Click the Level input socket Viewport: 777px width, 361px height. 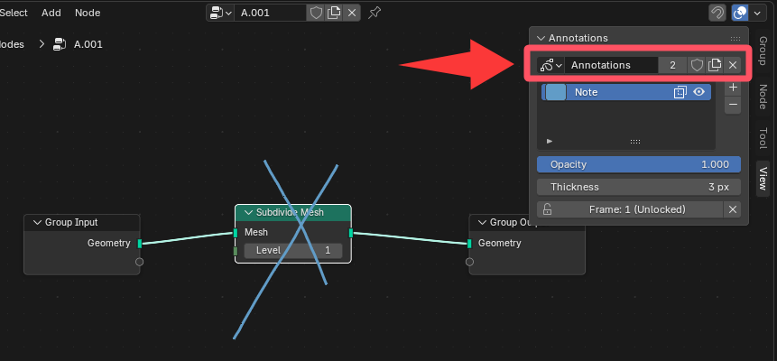[236, 252]
